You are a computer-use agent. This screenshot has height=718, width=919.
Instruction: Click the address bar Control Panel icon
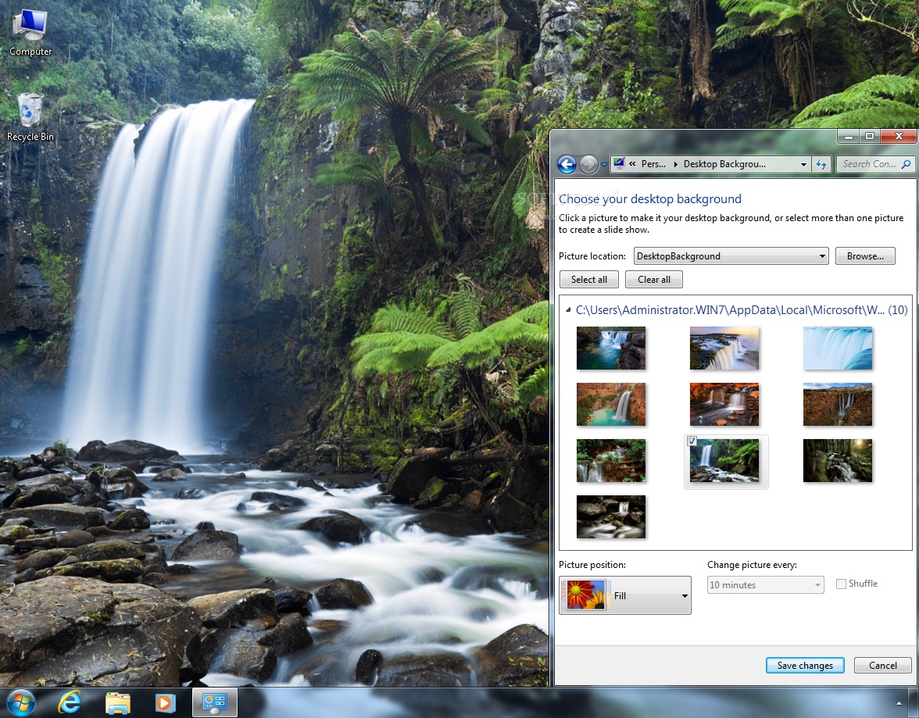coord(619,163)
